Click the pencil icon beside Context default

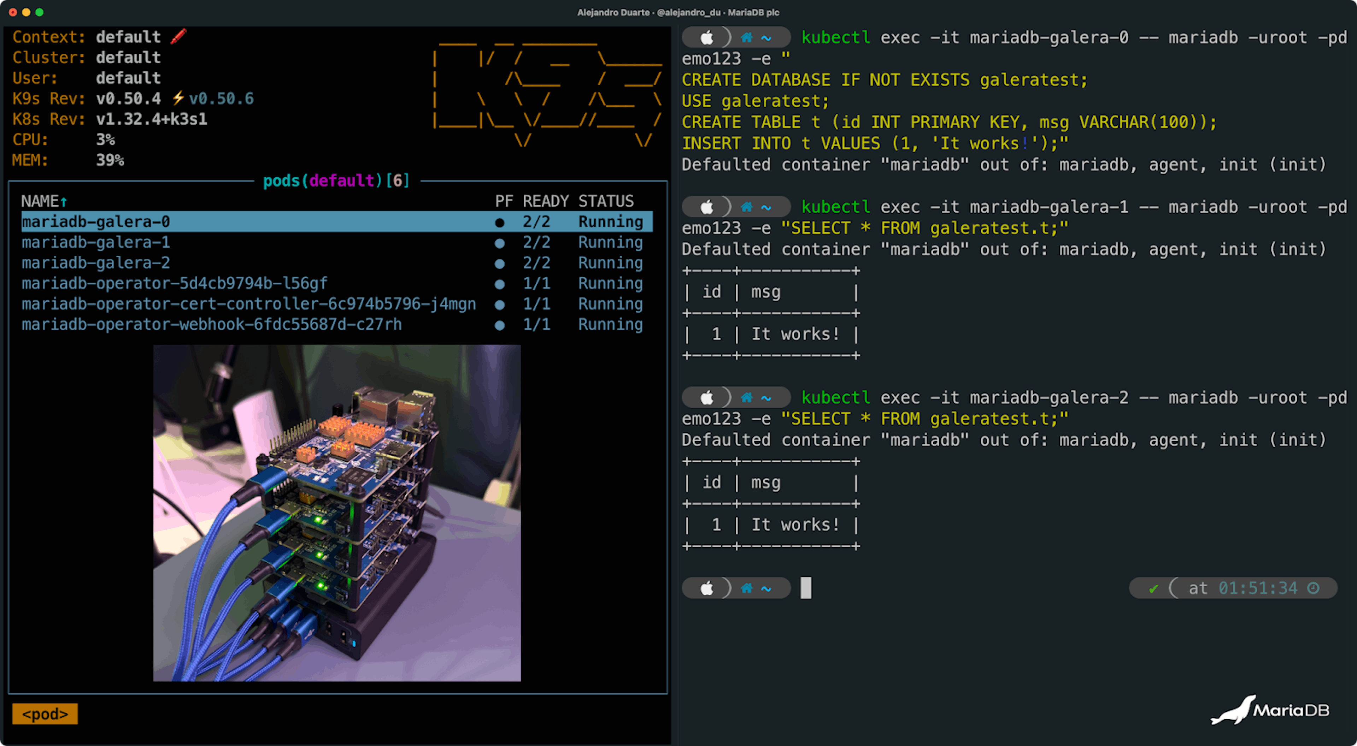[x=178, y=36]
